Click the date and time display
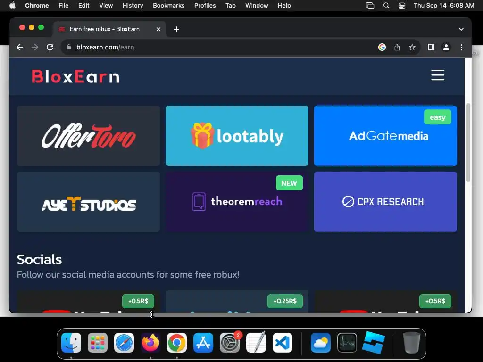This screenshot has height=362, width=483. 444,6
